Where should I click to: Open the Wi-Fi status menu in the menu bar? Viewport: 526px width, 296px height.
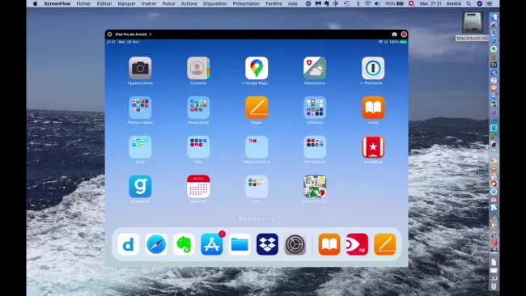(367, 4)
